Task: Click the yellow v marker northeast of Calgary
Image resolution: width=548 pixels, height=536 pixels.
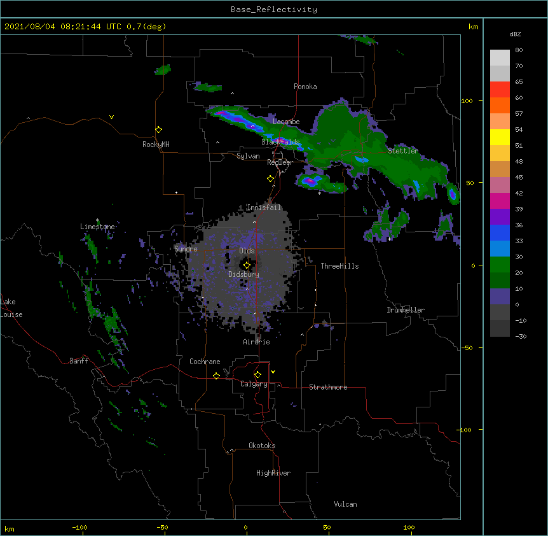Action: tap(273, 372)
